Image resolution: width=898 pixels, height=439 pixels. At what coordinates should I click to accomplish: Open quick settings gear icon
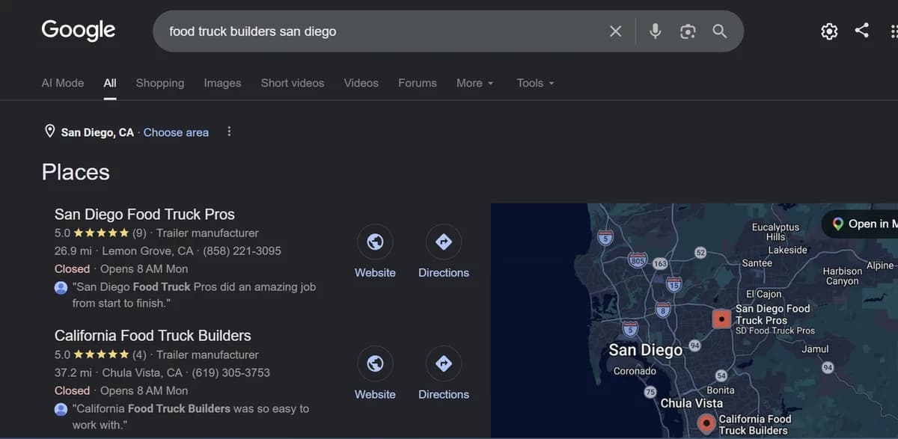point(829,31)
